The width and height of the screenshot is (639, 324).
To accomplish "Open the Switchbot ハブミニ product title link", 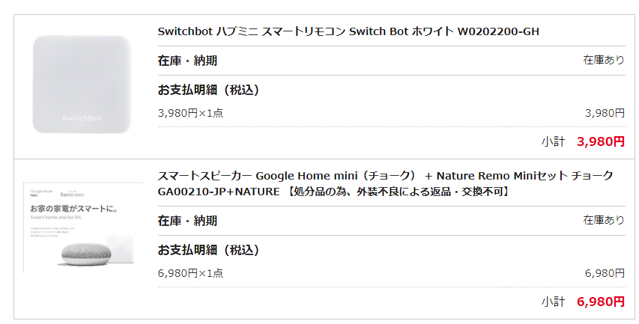I will pos(348,31).
